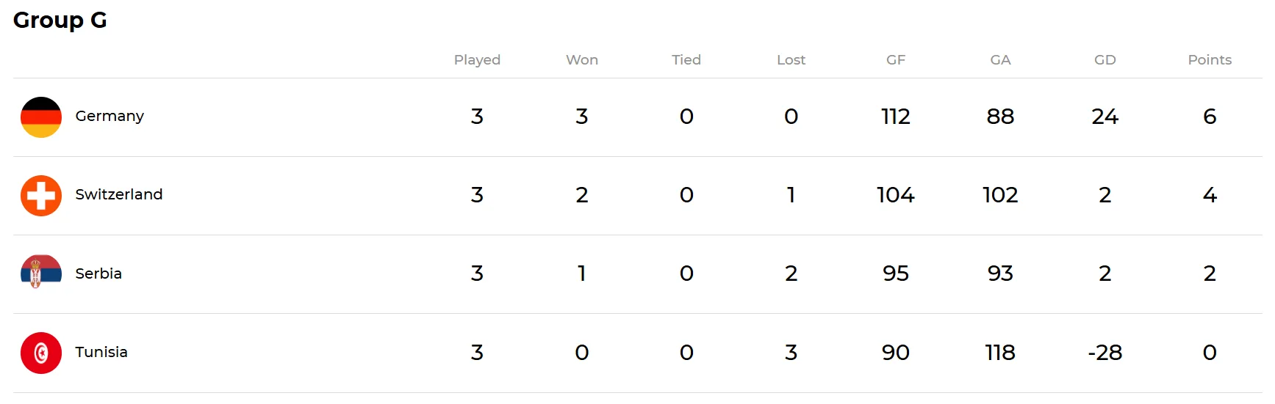The height and width of the screenshot is (404, 1275).
Task: Select the Serbia team name
Action: [x=98, y=273]
